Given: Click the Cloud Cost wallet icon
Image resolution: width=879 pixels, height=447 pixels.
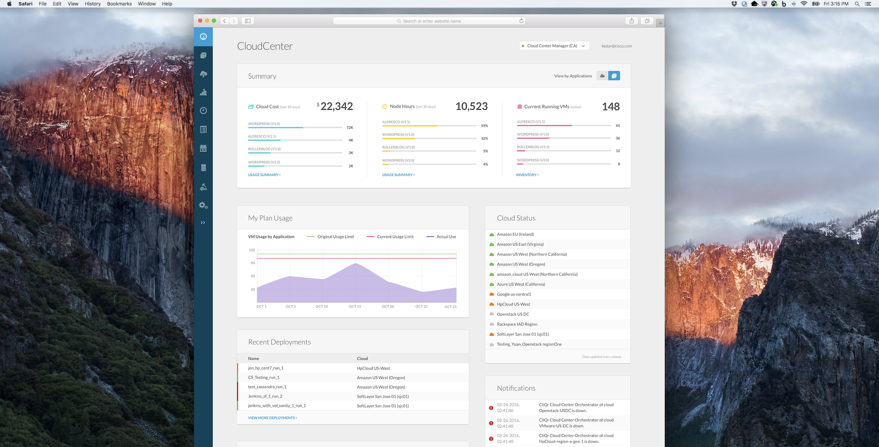Looking at the screenshot, I should [x=251, y=106].
